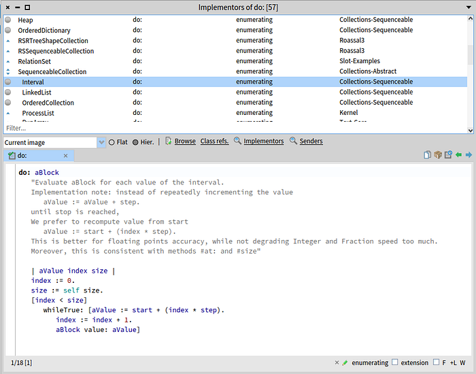476x374 pixels.
Task: Click the Kernel package cell
Action: tap(348, 113)
